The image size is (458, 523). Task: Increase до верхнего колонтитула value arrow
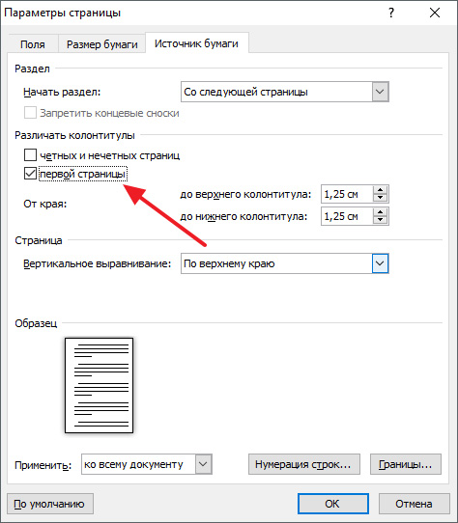(x=380, y=190)
